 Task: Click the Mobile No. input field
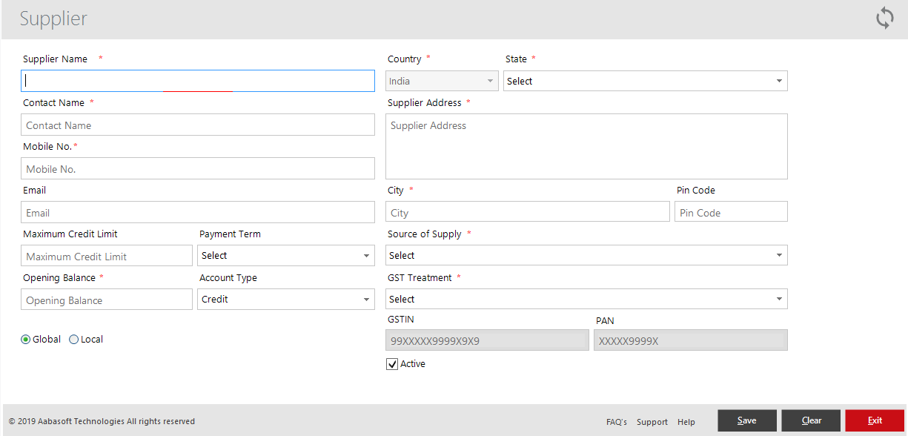click(197, 168)
